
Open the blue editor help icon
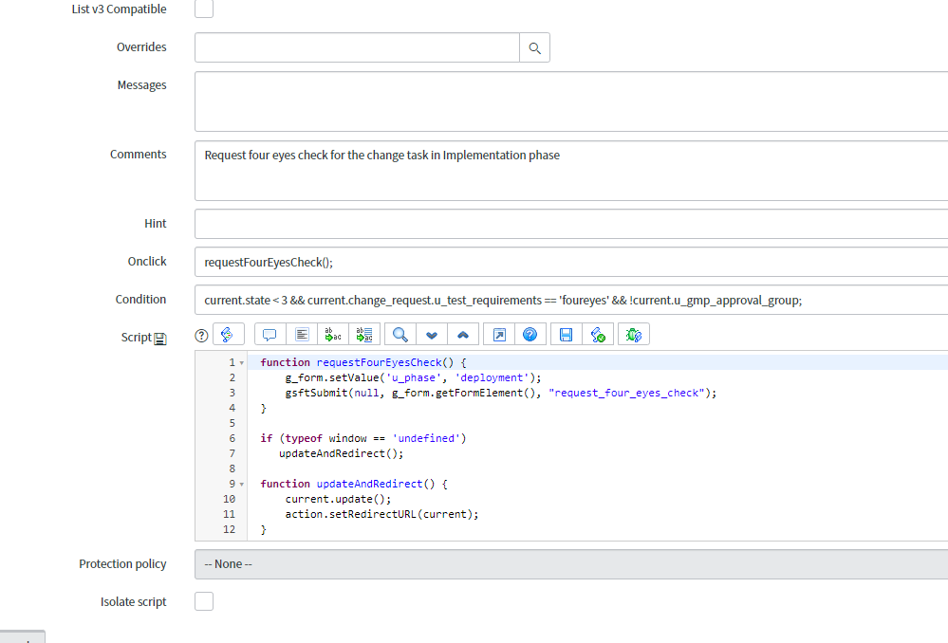530,334
